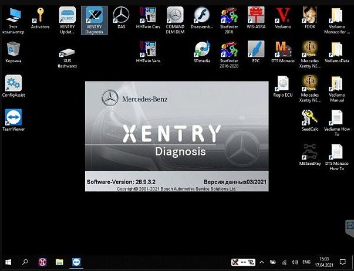Click the taskbar search magnifier

tap(25, 262)
